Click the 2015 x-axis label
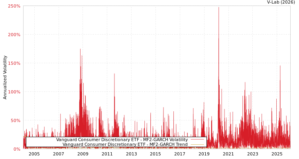The image size is (299, 159). tap(155, 154)
